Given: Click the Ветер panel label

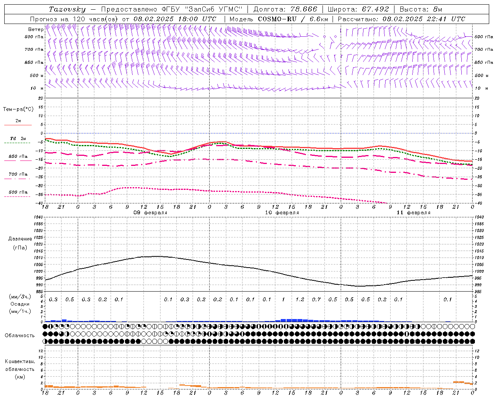Looking at the screenshot, I should [x=36, y=29].
